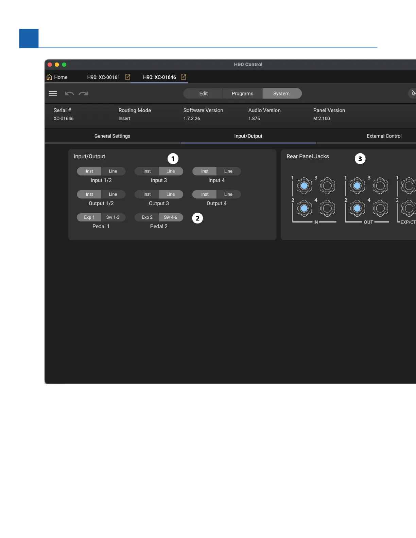Click the undo arrow icon
This screenshot has width=416, height=538.
(x=69, y=93)
